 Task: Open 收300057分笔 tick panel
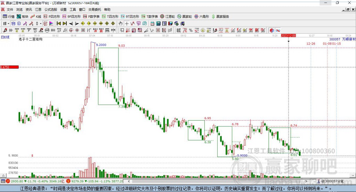331,181
